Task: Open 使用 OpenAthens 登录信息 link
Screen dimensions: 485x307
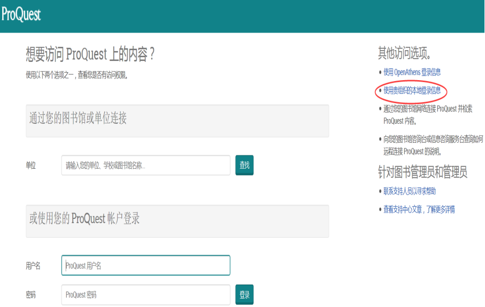Action: coord(412,72)
